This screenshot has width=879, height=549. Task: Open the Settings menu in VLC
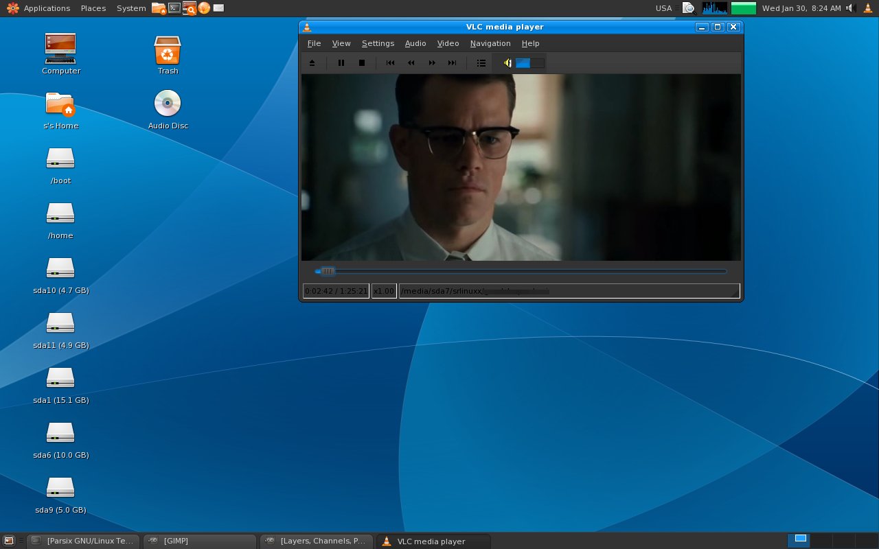pos(378,43)
